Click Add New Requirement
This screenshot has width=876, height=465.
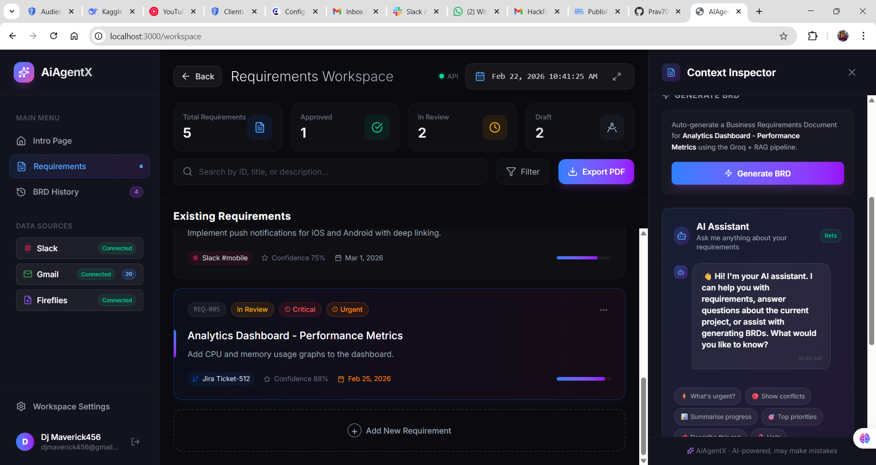coord(399,430)
